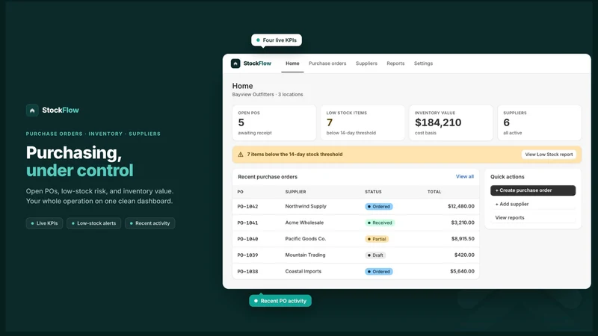The width and height of the screenshot is (598, 336).
Task: Open the Suppliers tab
Action: pos(366,63)
